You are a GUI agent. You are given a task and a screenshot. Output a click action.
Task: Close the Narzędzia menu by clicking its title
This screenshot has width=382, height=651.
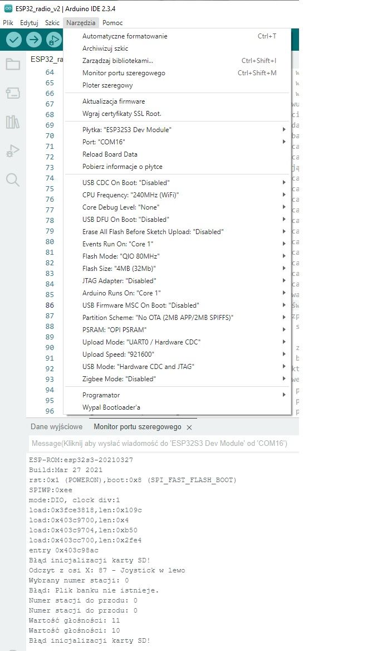(81, 23)
